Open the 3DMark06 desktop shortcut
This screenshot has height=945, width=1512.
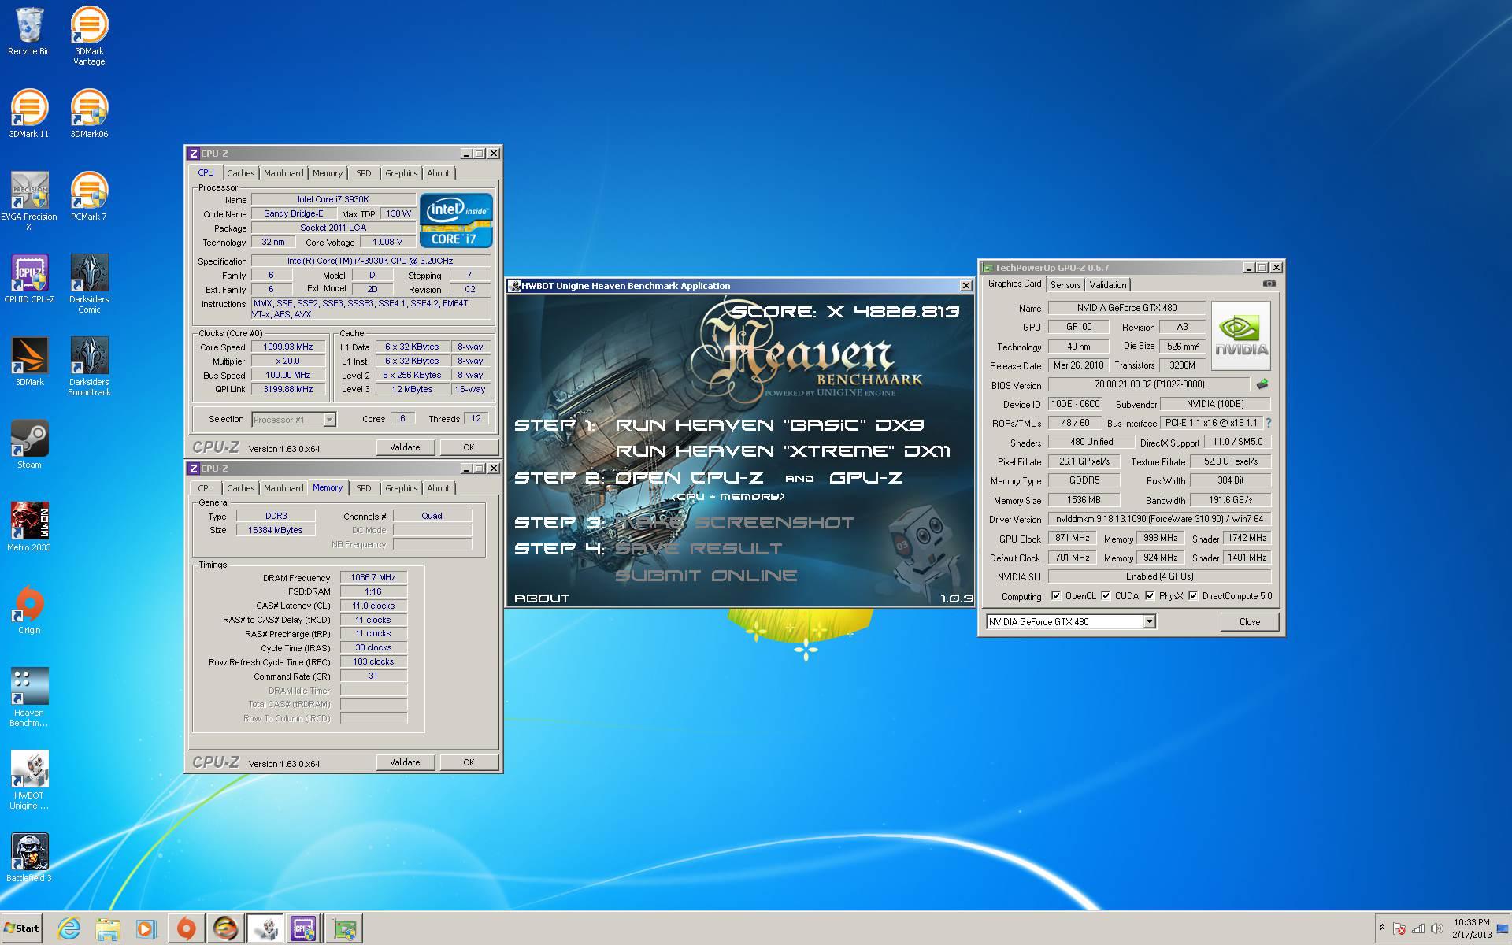[x=89, y=114]
